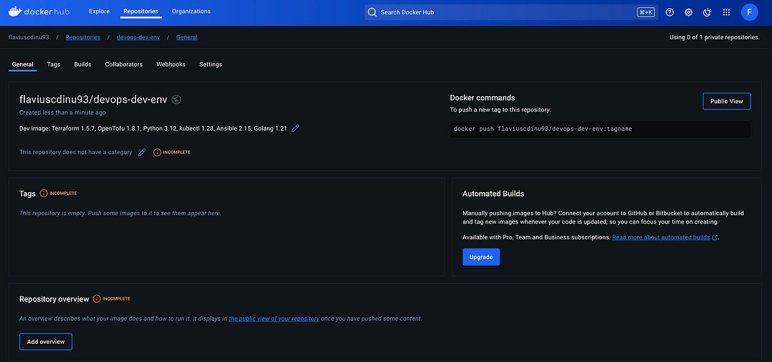Click the flaviuscdinu93/devops-dev-env repository title
This screenshot has height=362, width=772.
coord(93,99)
